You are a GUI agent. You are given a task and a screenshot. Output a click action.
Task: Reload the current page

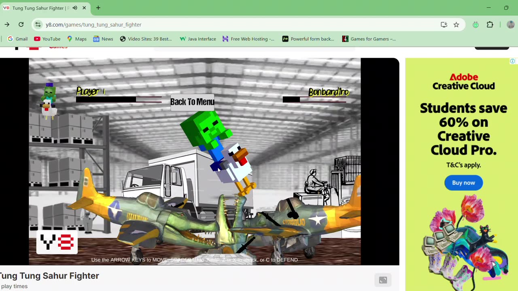[21, 25]
